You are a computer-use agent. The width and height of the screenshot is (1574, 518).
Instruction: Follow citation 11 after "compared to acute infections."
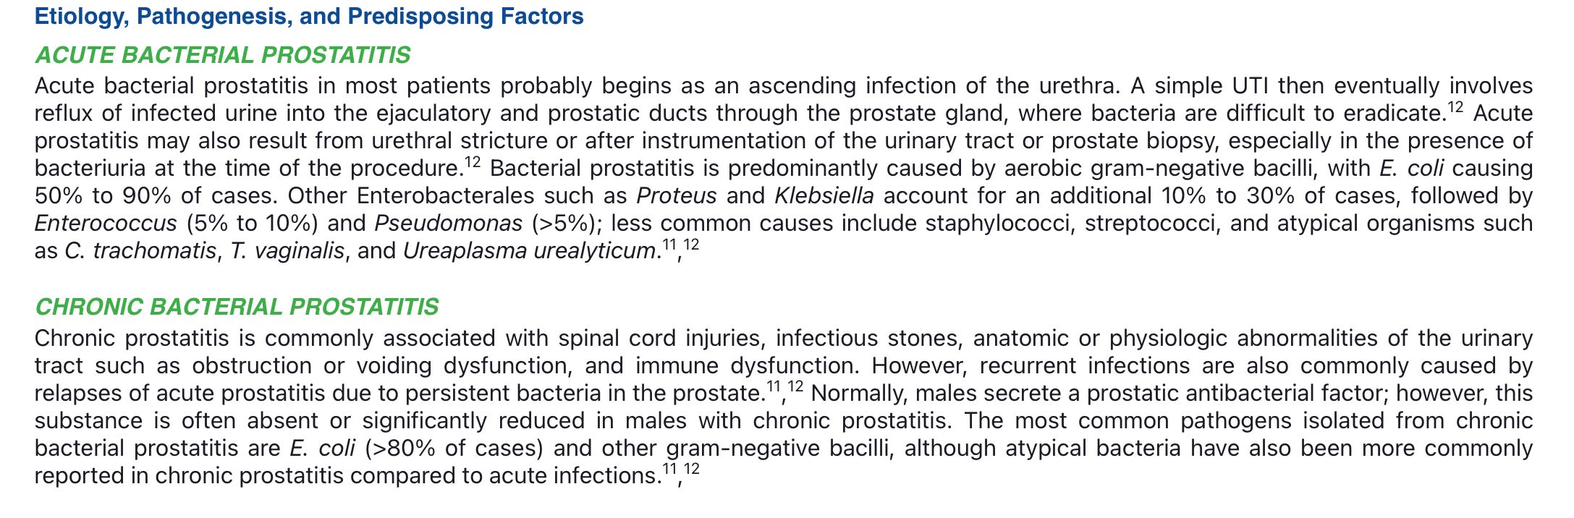click(x=669, y=469)
